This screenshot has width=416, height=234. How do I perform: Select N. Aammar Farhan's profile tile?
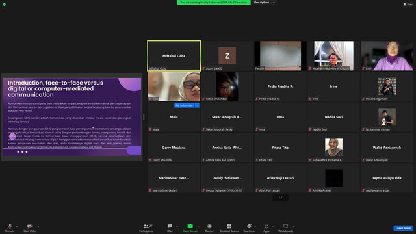387,117
